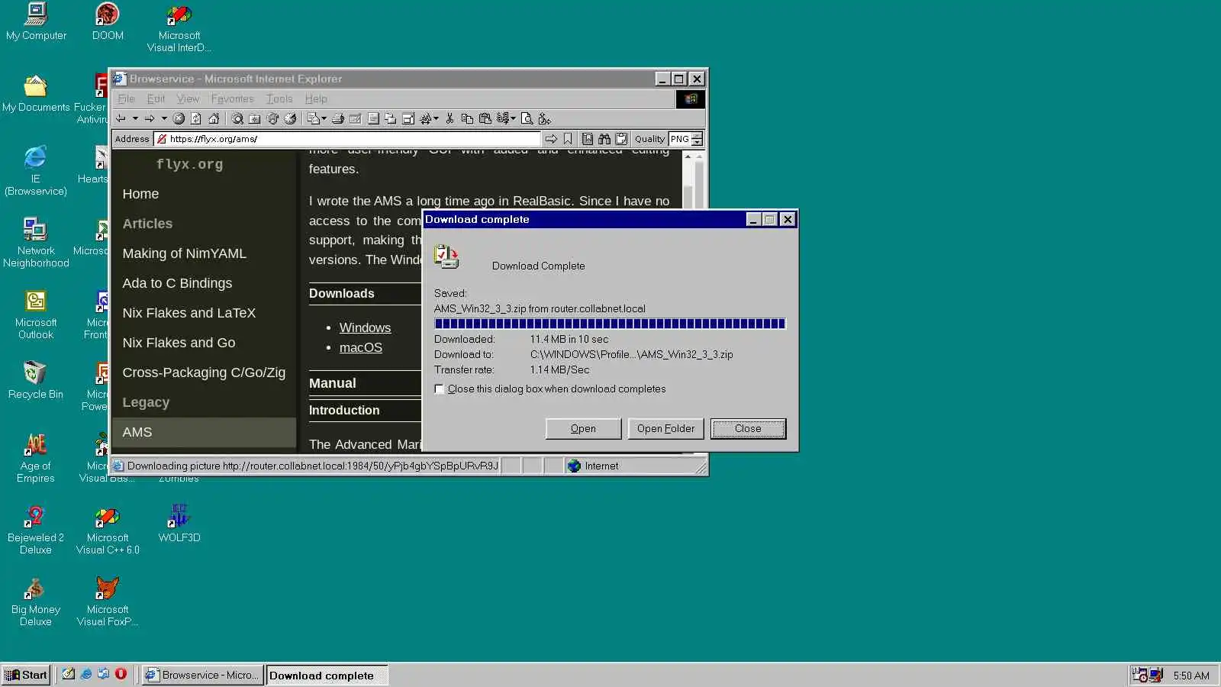1221x687 pixels.
Task: Open the DOOM desktop icon
Action: click(x=108, y=22)
